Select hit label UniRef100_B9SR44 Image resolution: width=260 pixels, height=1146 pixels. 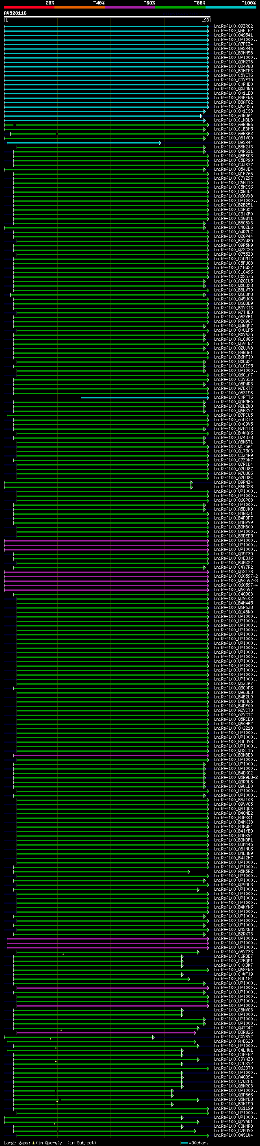[233, 142]
